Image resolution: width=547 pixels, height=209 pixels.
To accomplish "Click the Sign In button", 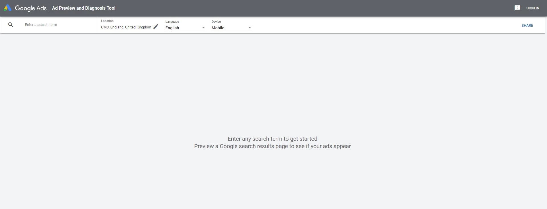I will tap(532, 8).
